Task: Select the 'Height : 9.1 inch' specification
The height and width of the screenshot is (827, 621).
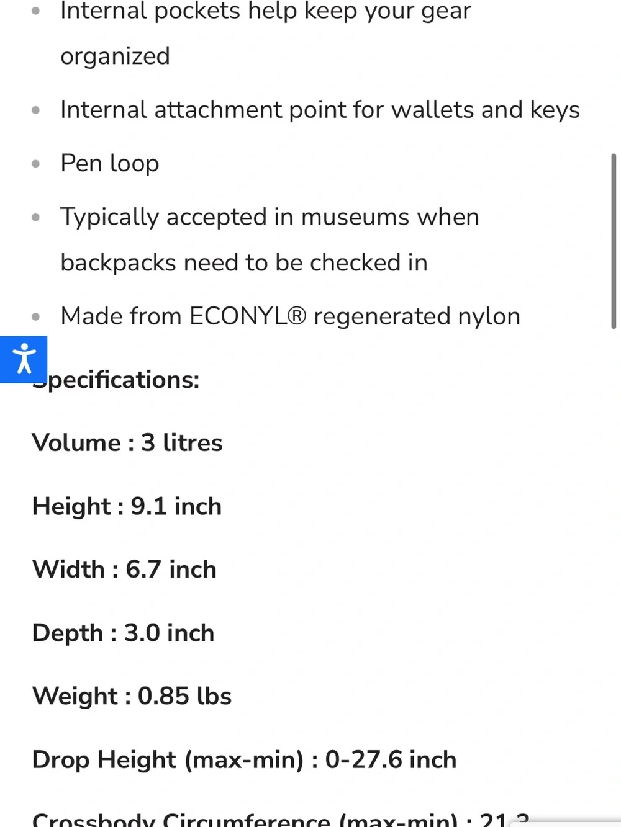Action: 127,506
